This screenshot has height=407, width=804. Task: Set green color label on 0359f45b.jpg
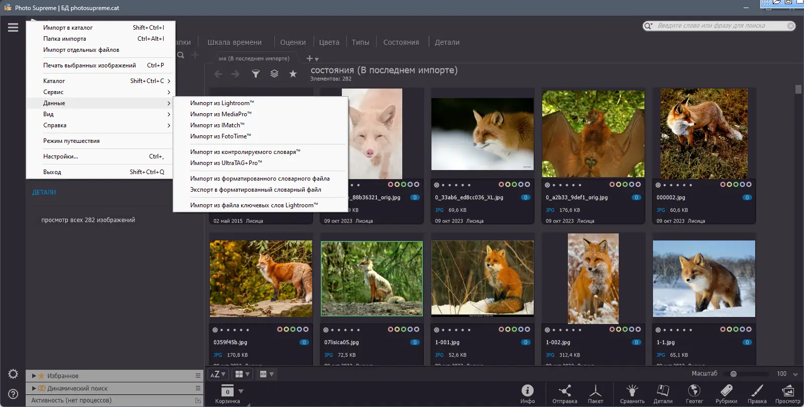[293, 330]
